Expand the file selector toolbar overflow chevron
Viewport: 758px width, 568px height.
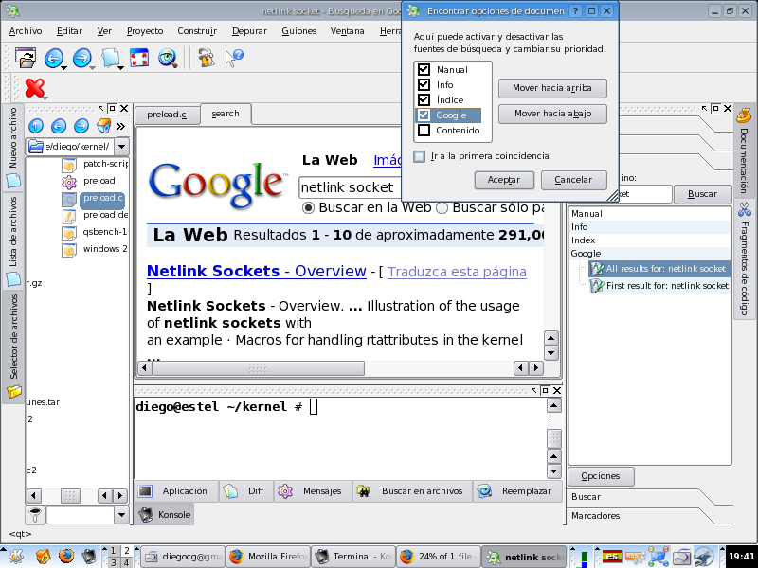pyautogui.click(x=121, y=126)
